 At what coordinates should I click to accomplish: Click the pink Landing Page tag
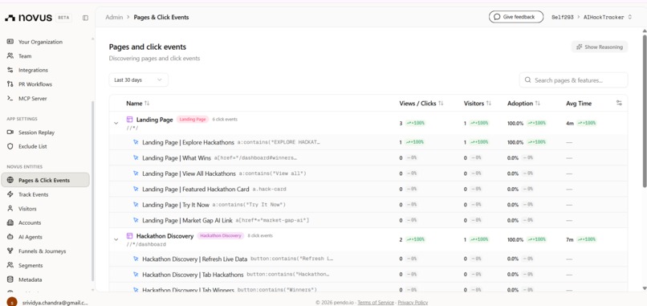pos(193,120)
